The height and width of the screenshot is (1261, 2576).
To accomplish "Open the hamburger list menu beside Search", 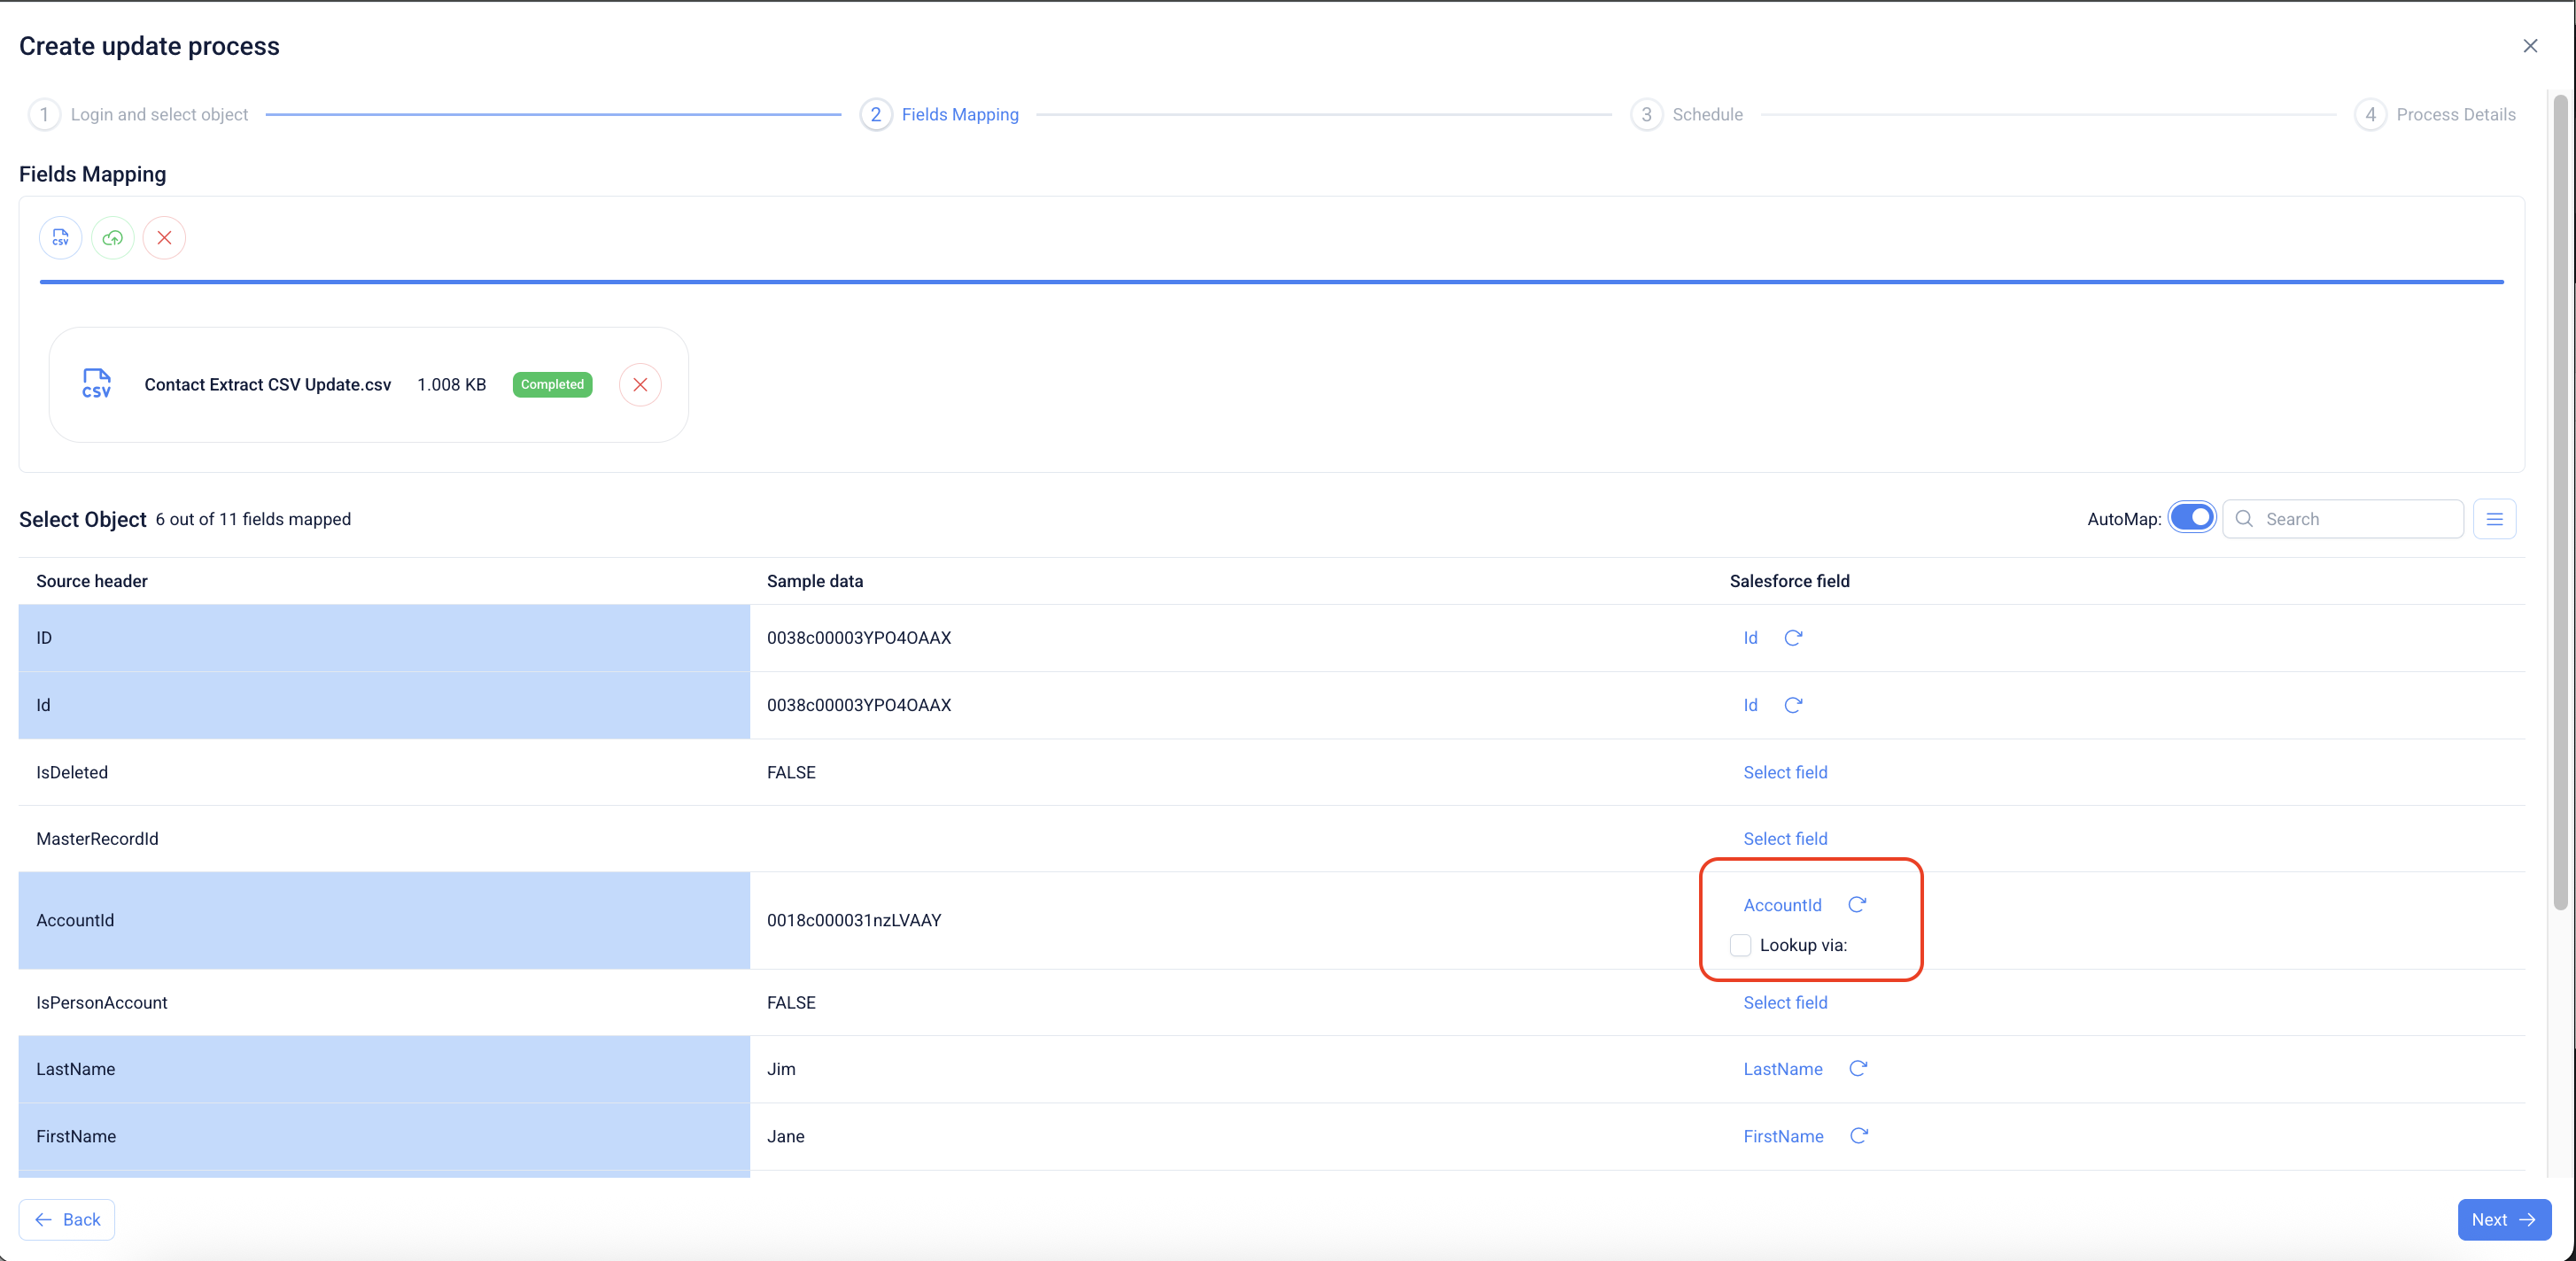I will pos(2494,519).
